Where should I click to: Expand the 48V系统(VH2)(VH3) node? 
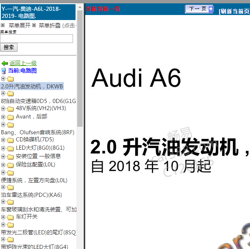pos(3,108)
